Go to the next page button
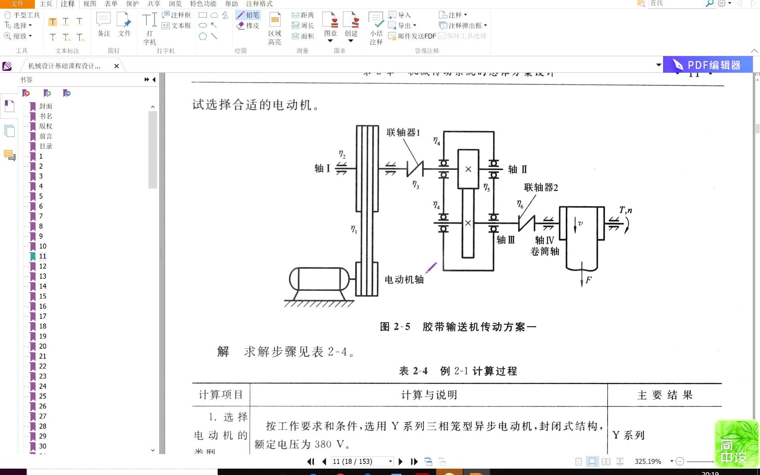This screenshot has height=475, width=760. point(401,462)
